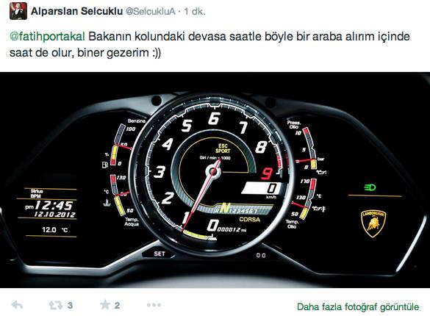Open the "1 dk." tweet timestamp
The height and width of the screenshot is (316, 430).
(195, 11)
